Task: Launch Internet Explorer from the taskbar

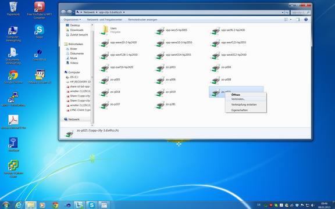Action: tap(19, 205)
